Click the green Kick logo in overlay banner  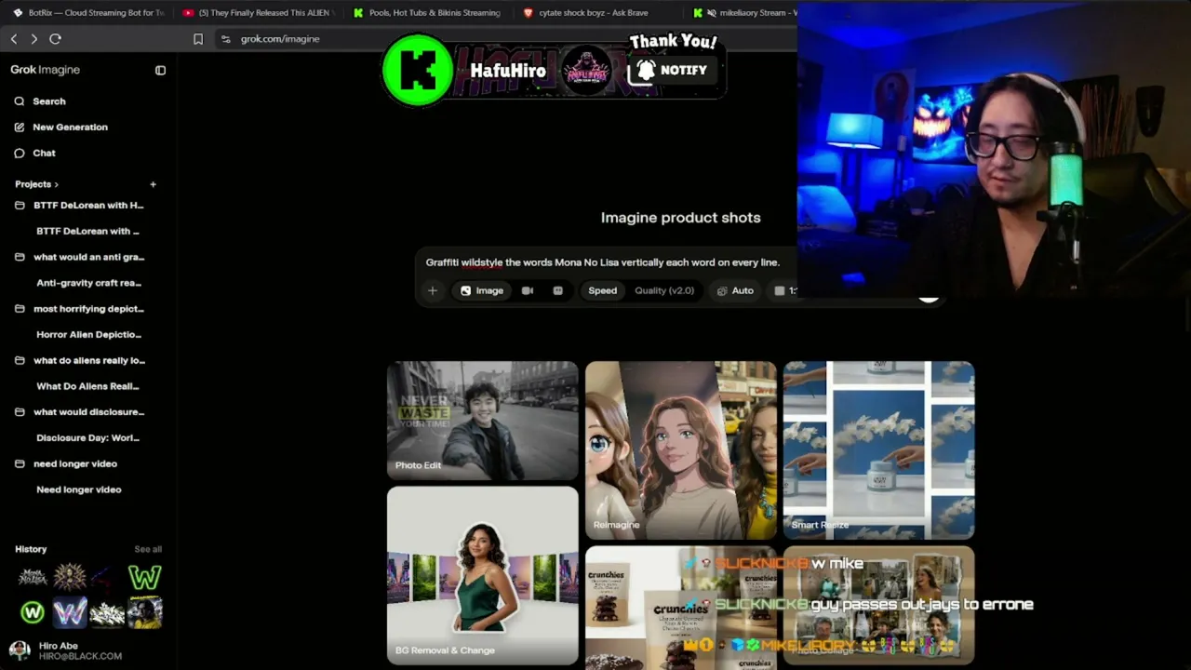coord(418,70)
